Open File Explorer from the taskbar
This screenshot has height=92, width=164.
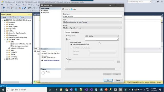click(61, 90)
